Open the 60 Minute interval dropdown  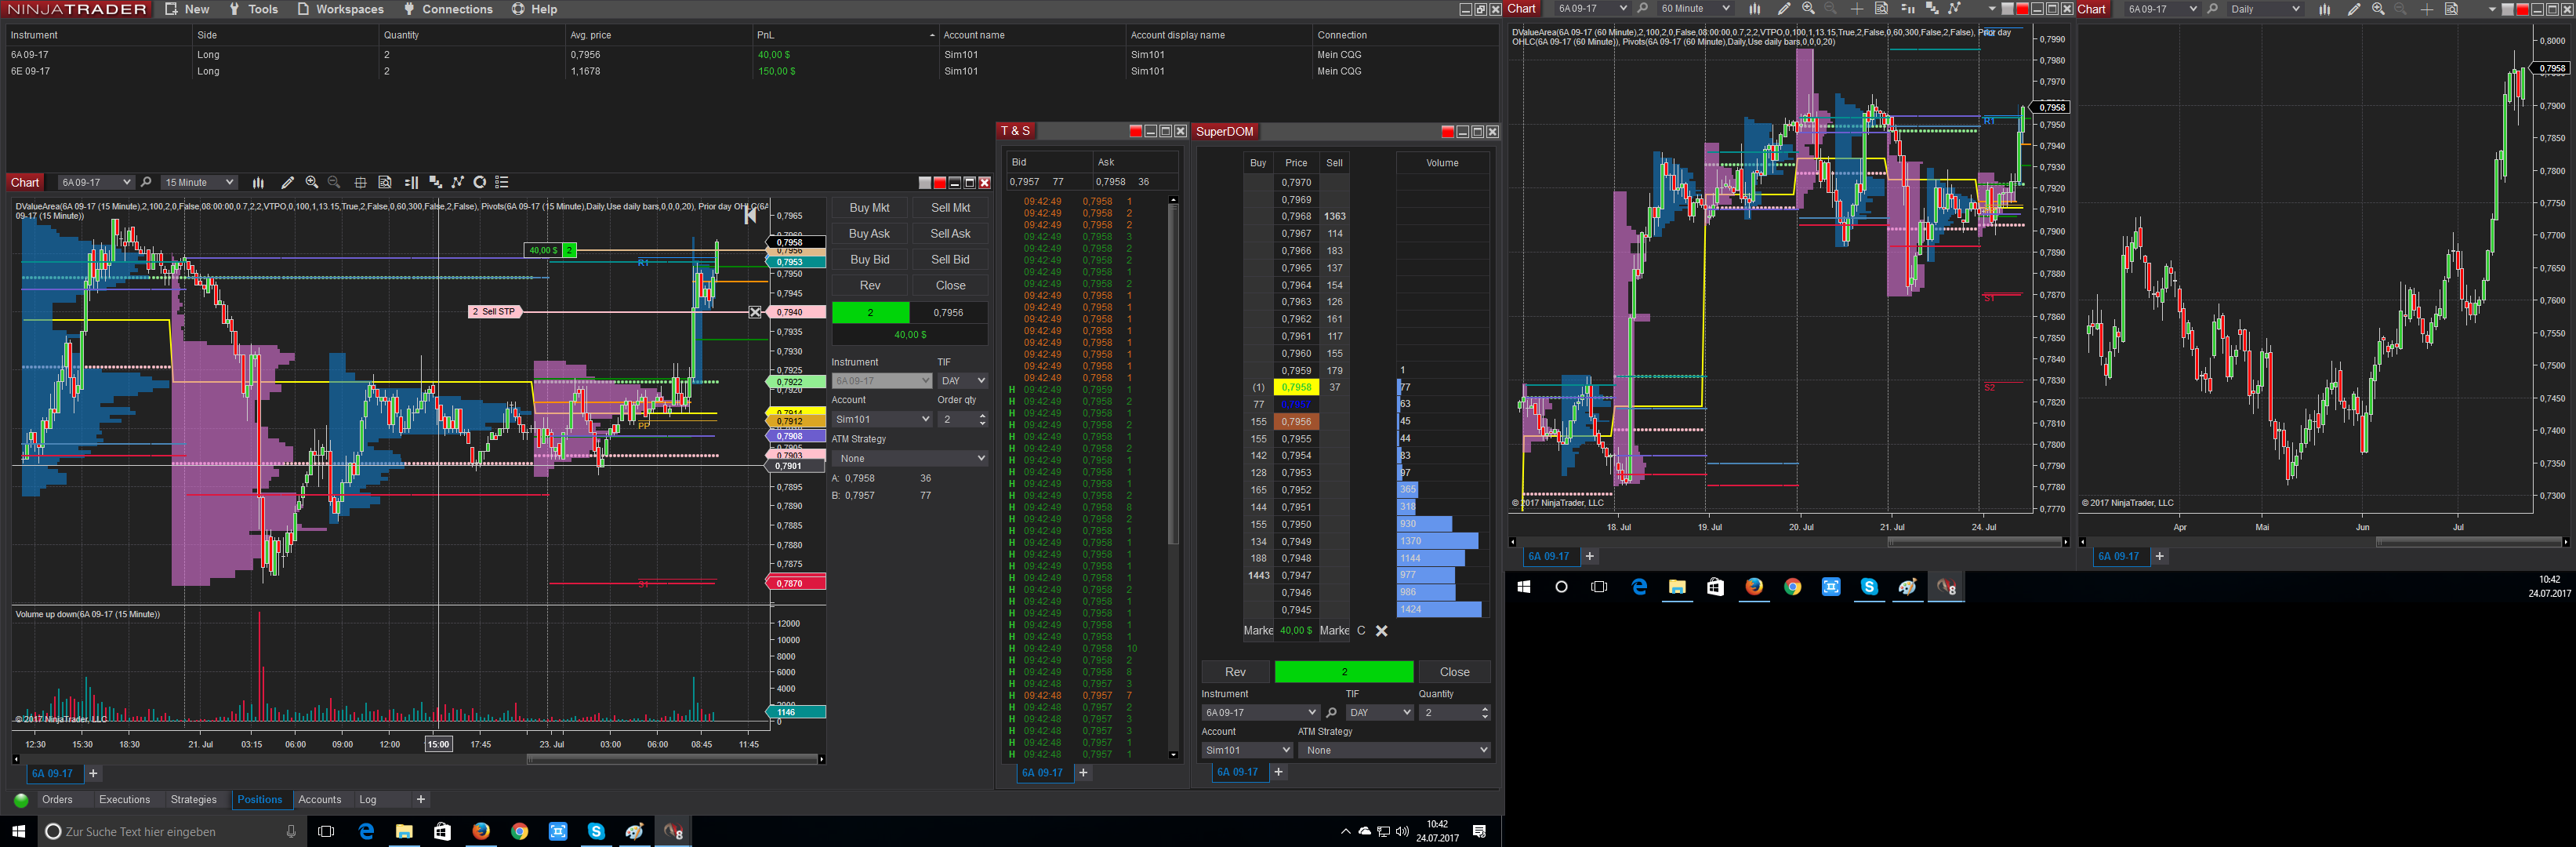(1695, 9)
